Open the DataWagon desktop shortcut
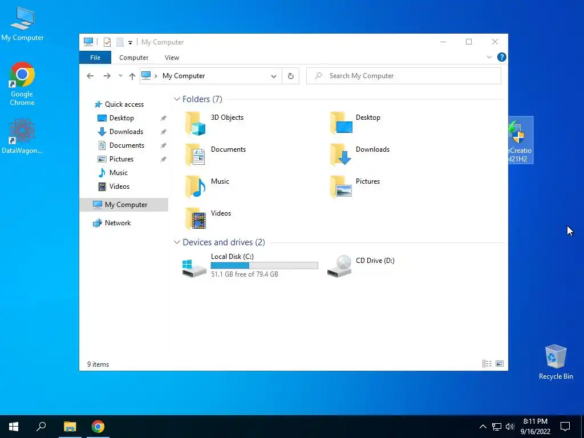Viewport: 584px width, 438px height. click(22, 136)
